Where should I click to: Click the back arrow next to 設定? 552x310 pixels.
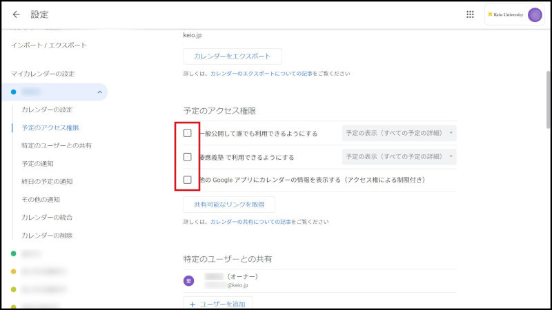17,14
